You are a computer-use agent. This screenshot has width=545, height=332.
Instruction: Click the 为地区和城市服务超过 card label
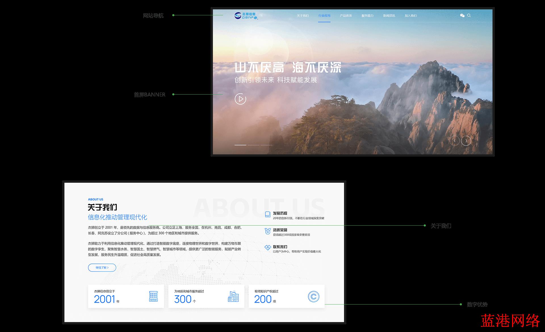coord(189,291)
